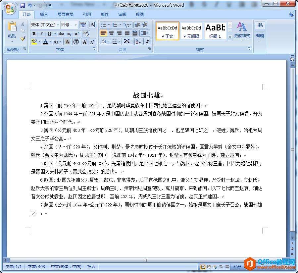Open the Paragraph dialog launcher
Viewport: 298px width, 273px height.
150,49
